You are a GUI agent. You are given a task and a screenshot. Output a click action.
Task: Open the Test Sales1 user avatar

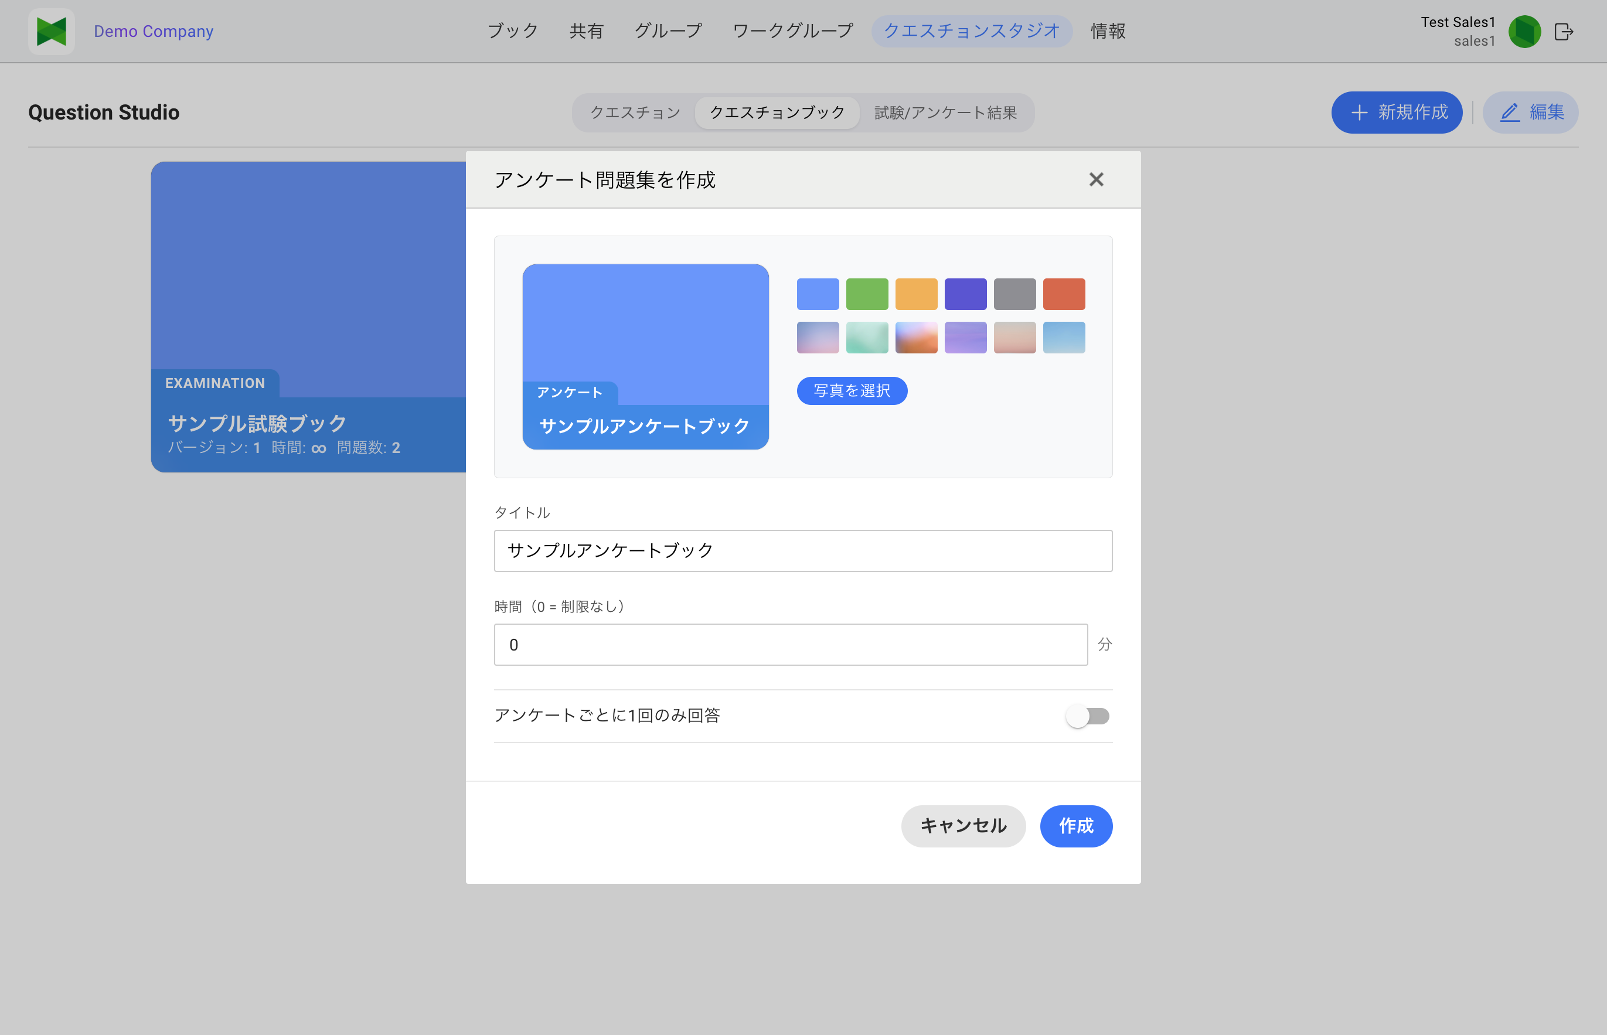pos(1524,32)
